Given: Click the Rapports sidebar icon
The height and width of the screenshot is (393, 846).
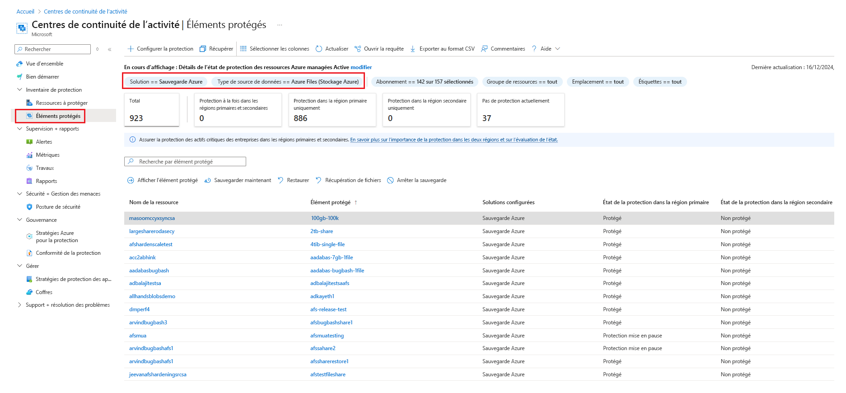Looking at the screenshot, I should click(29, 181).
